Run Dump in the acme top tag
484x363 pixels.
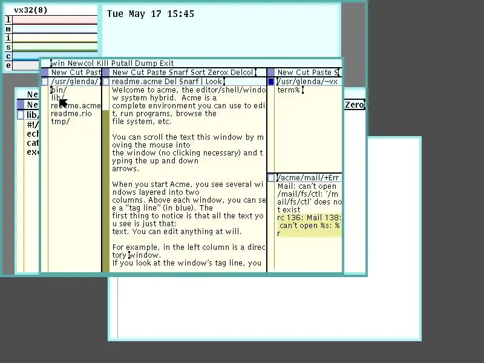point(146,64)
